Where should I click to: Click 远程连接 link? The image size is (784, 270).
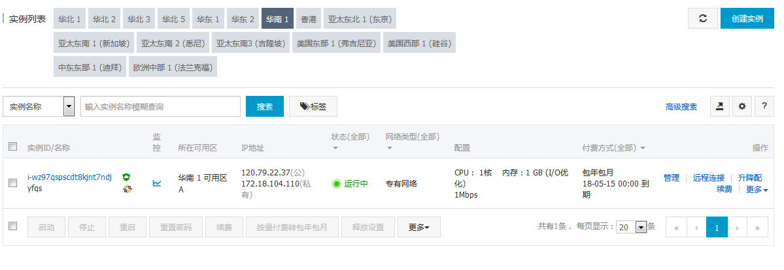click(709, 177)
